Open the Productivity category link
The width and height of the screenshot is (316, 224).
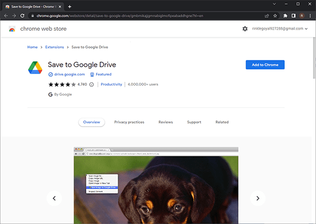[x=111, y=85]
